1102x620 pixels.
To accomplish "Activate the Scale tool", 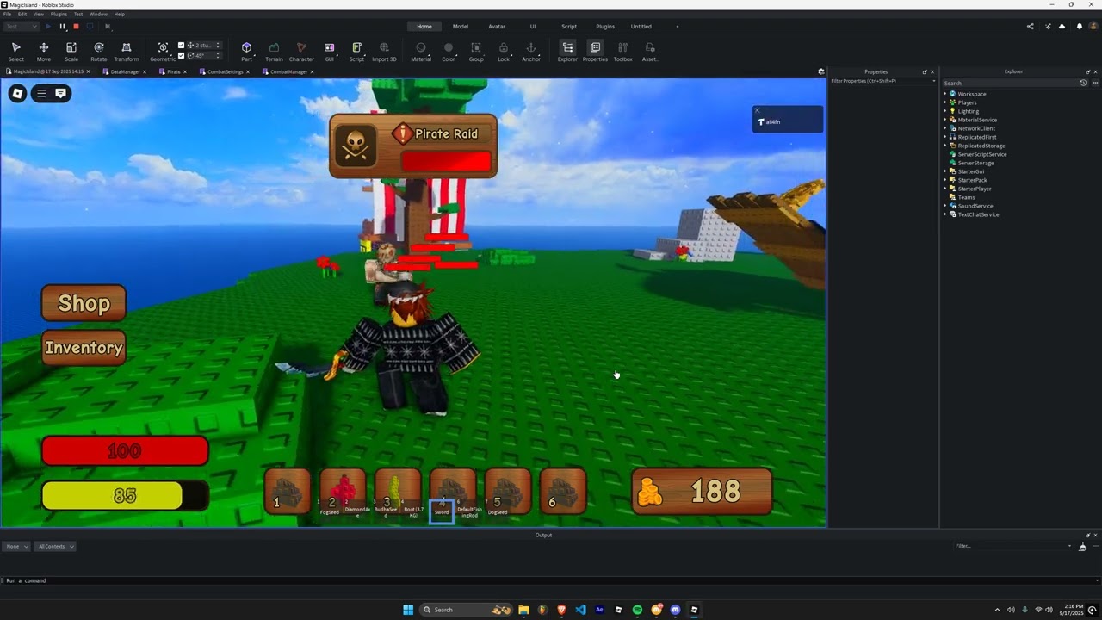I will (x=71, y=52).
